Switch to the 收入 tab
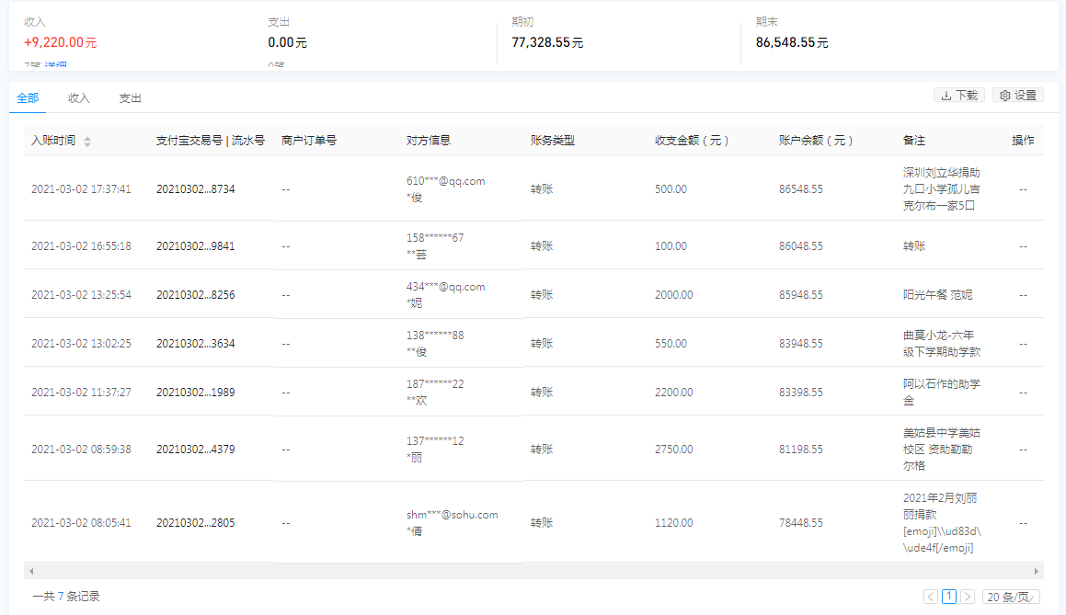The width and height of the screenshot is (1066, 615). pos(79,98)
